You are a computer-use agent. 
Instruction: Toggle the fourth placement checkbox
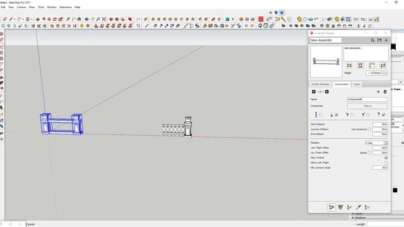coord(368,115)
